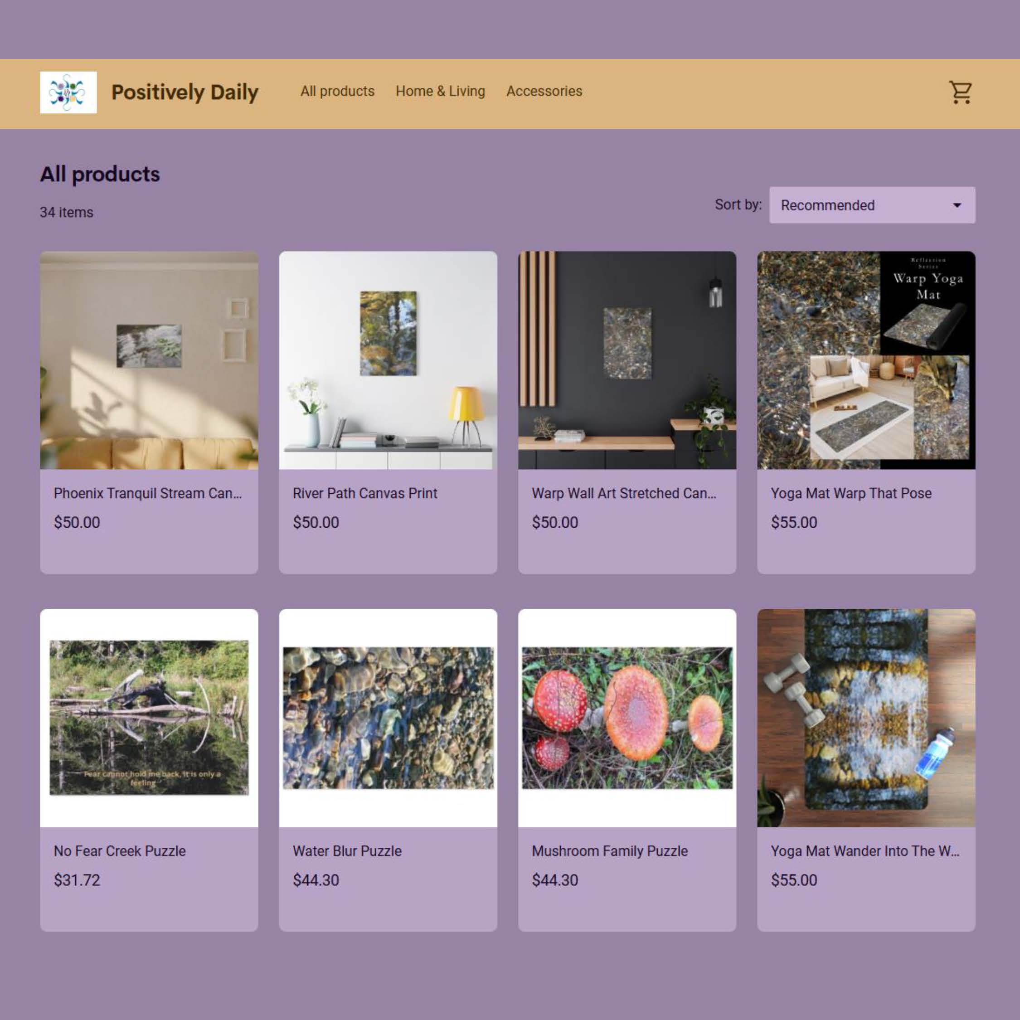The height and width of the screenshot is (1020, 1020).
Task: Open River Path Canvas Print image
Action: click(x=388, y=360)
